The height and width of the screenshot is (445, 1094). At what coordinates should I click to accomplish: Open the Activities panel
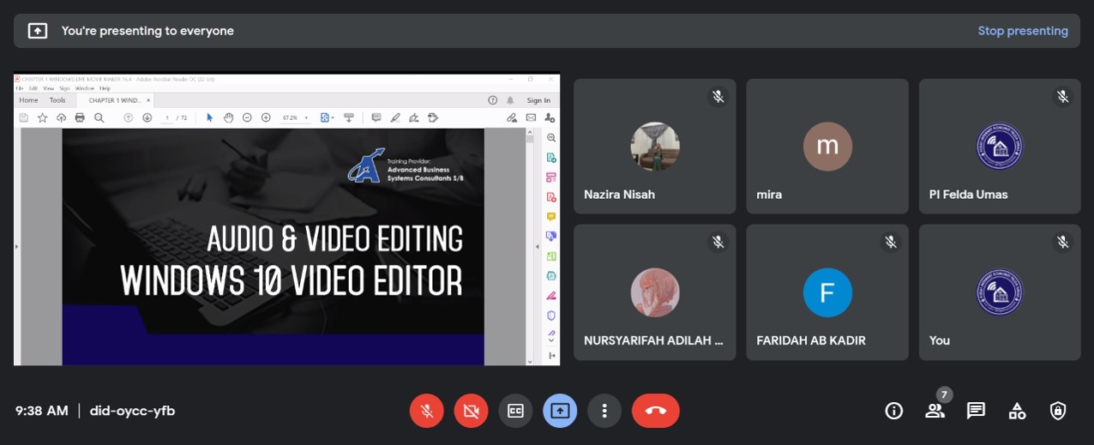coord(1017,411)
